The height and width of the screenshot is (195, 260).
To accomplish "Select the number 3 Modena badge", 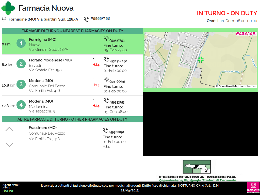I will (x=21, y=84).
